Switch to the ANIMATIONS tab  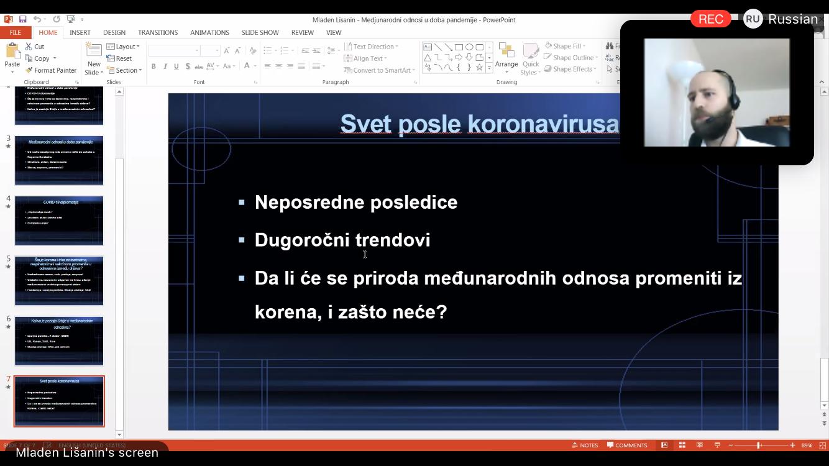(209, 32)
